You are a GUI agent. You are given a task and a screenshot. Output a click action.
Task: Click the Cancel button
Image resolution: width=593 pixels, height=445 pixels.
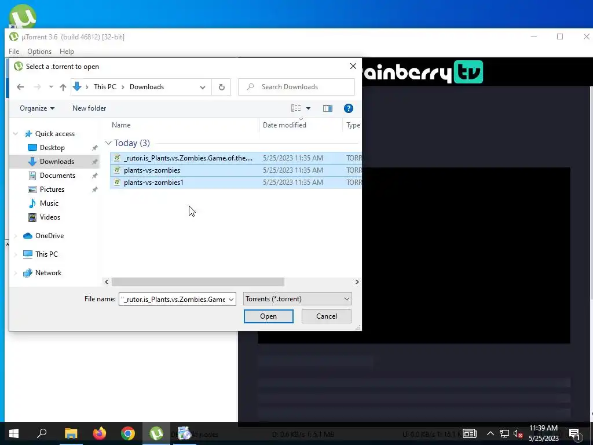(x=327, y=316)
